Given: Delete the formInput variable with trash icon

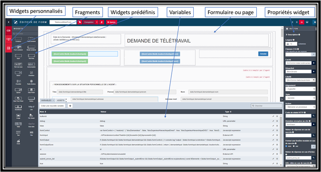Looking at the screenshot, I should [x=277, y=135].
